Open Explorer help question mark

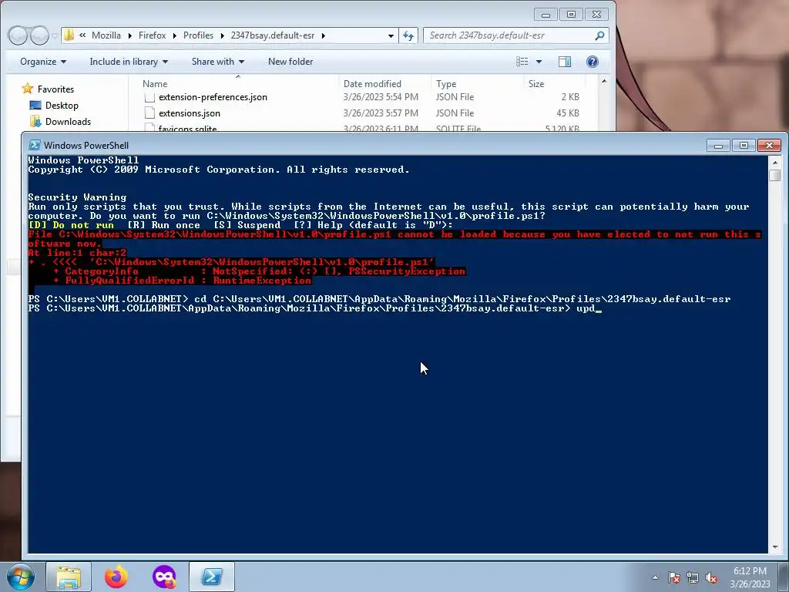(593, 62)
